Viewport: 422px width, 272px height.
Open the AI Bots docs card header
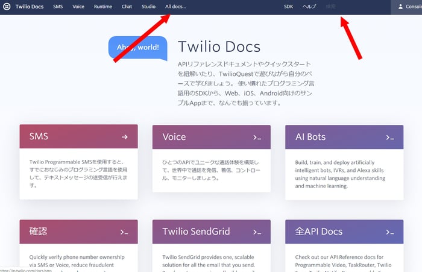(344, 137)
